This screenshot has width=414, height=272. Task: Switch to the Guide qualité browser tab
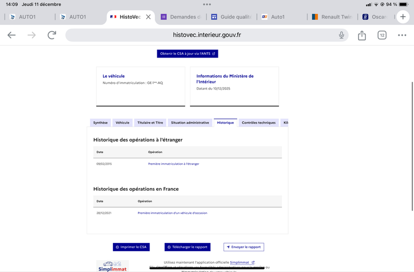pos(232,17)
